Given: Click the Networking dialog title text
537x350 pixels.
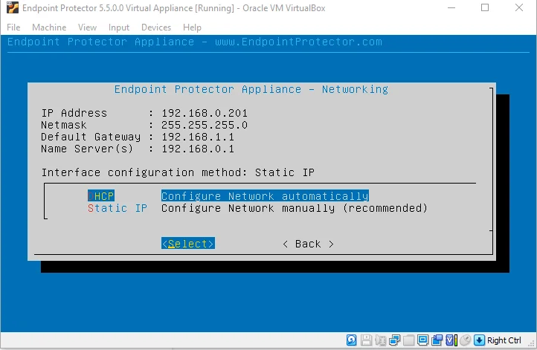Looking at the screenshot, I should [251, 89].
